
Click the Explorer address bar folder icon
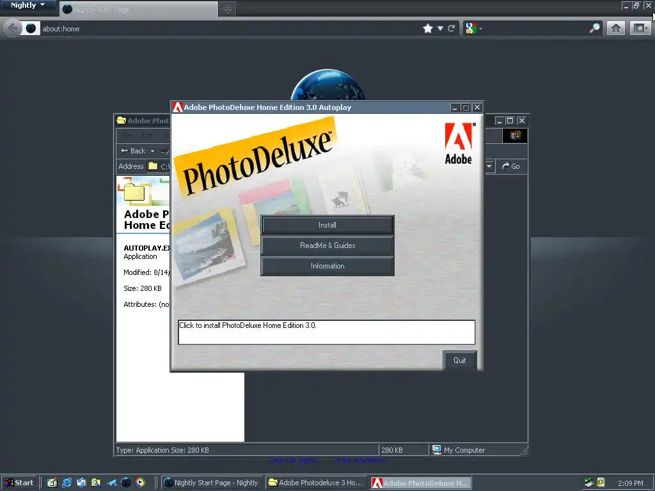point(154,166)
